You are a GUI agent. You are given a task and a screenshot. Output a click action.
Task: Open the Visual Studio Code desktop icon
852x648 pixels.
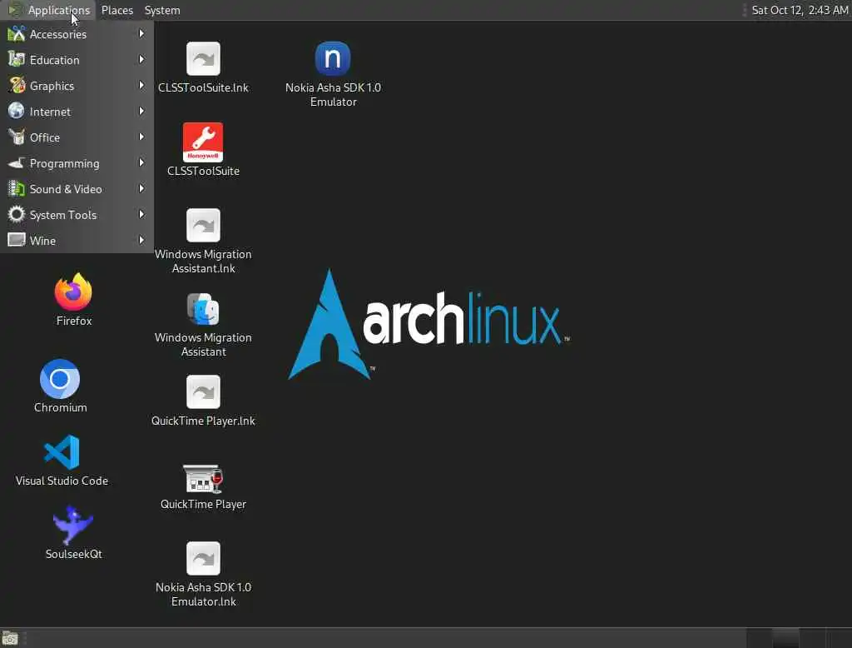tap(62, 452)
